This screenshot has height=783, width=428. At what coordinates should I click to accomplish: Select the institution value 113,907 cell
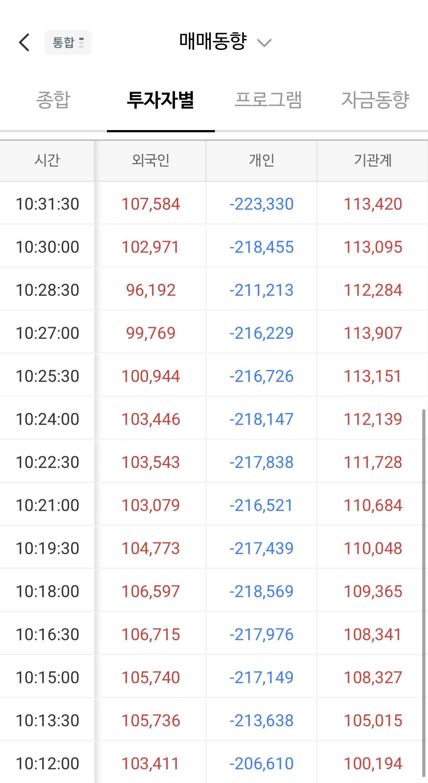click(x=373, y=333)
